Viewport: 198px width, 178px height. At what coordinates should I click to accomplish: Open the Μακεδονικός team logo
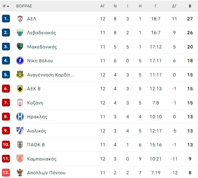pyautogui.click(x=20, y=47)
